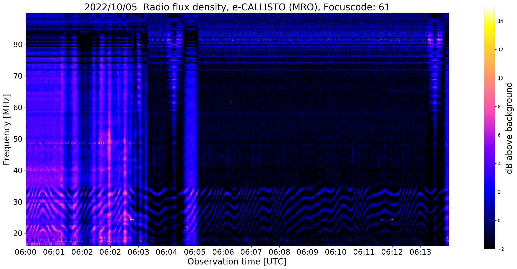Click the 06:12 time tick label

pos(392,252)
